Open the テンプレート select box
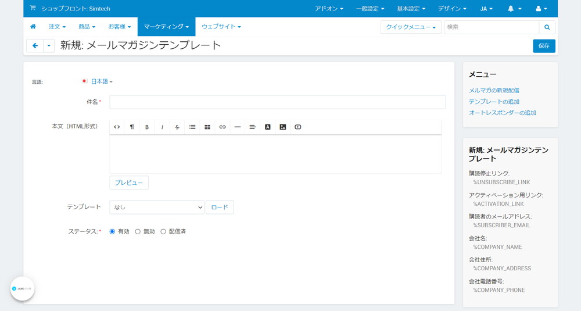581x311 pixels. pos(157,207)
